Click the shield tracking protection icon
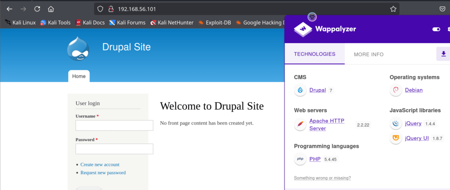The height and width of the screenshot is (190, 450). click(x=100, y=9)
